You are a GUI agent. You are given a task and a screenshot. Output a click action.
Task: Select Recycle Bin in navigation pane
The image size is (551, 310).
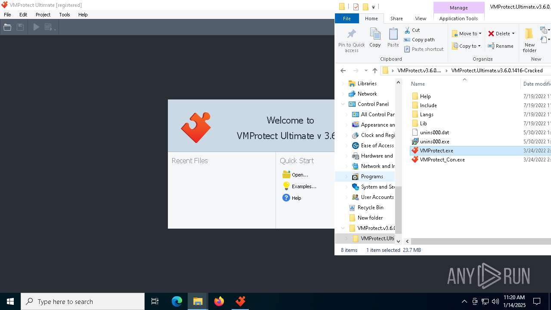pos(371,208)
